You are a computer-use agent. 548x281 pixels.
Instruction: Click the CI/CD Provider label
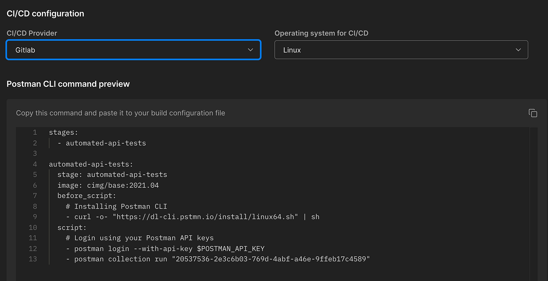pyautogui.click(x=32, y=33)
